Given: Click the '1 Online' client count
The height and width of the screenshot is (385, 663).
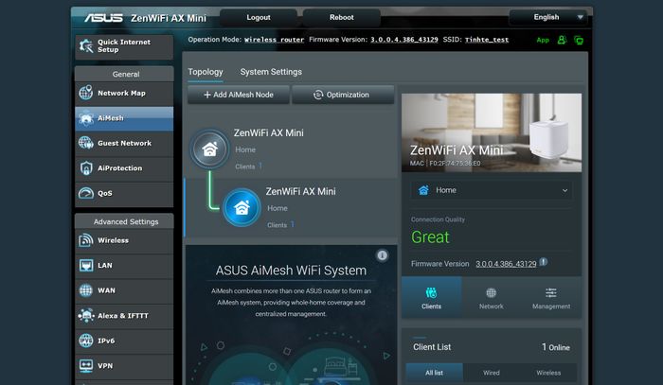Looking at the screenshot, I should [x=556, y=347].
